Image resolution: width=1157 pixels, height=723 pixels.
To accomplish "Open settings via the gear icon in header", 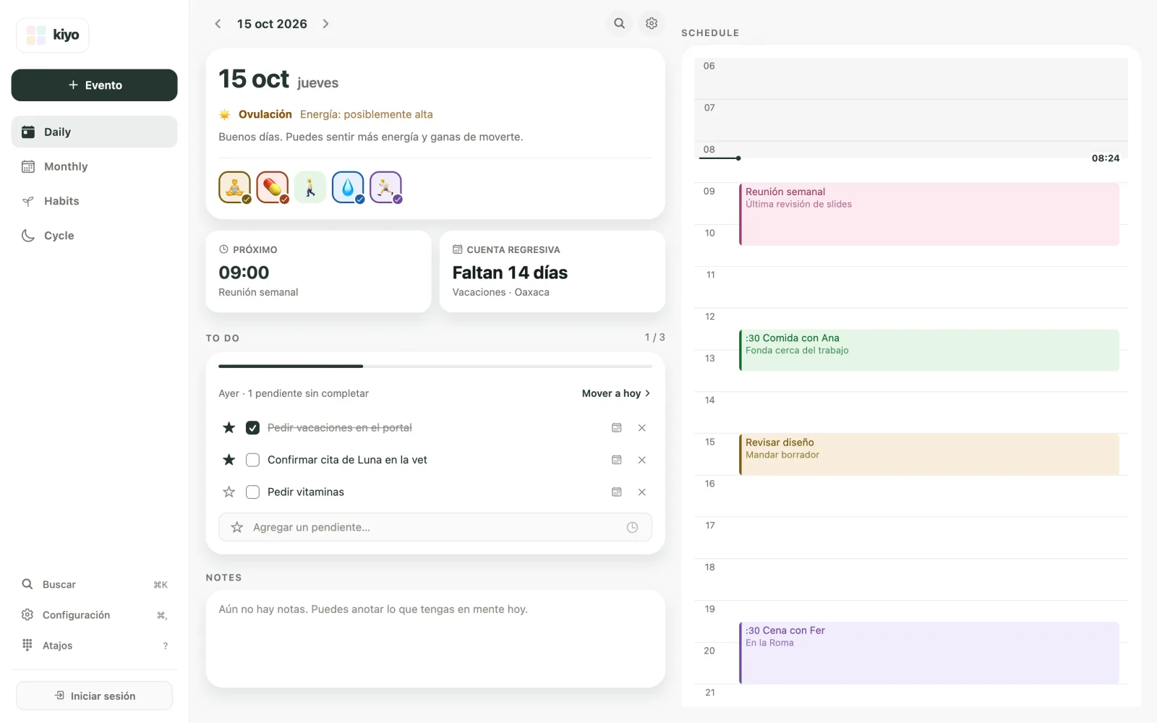I will [x=652, y=23].
